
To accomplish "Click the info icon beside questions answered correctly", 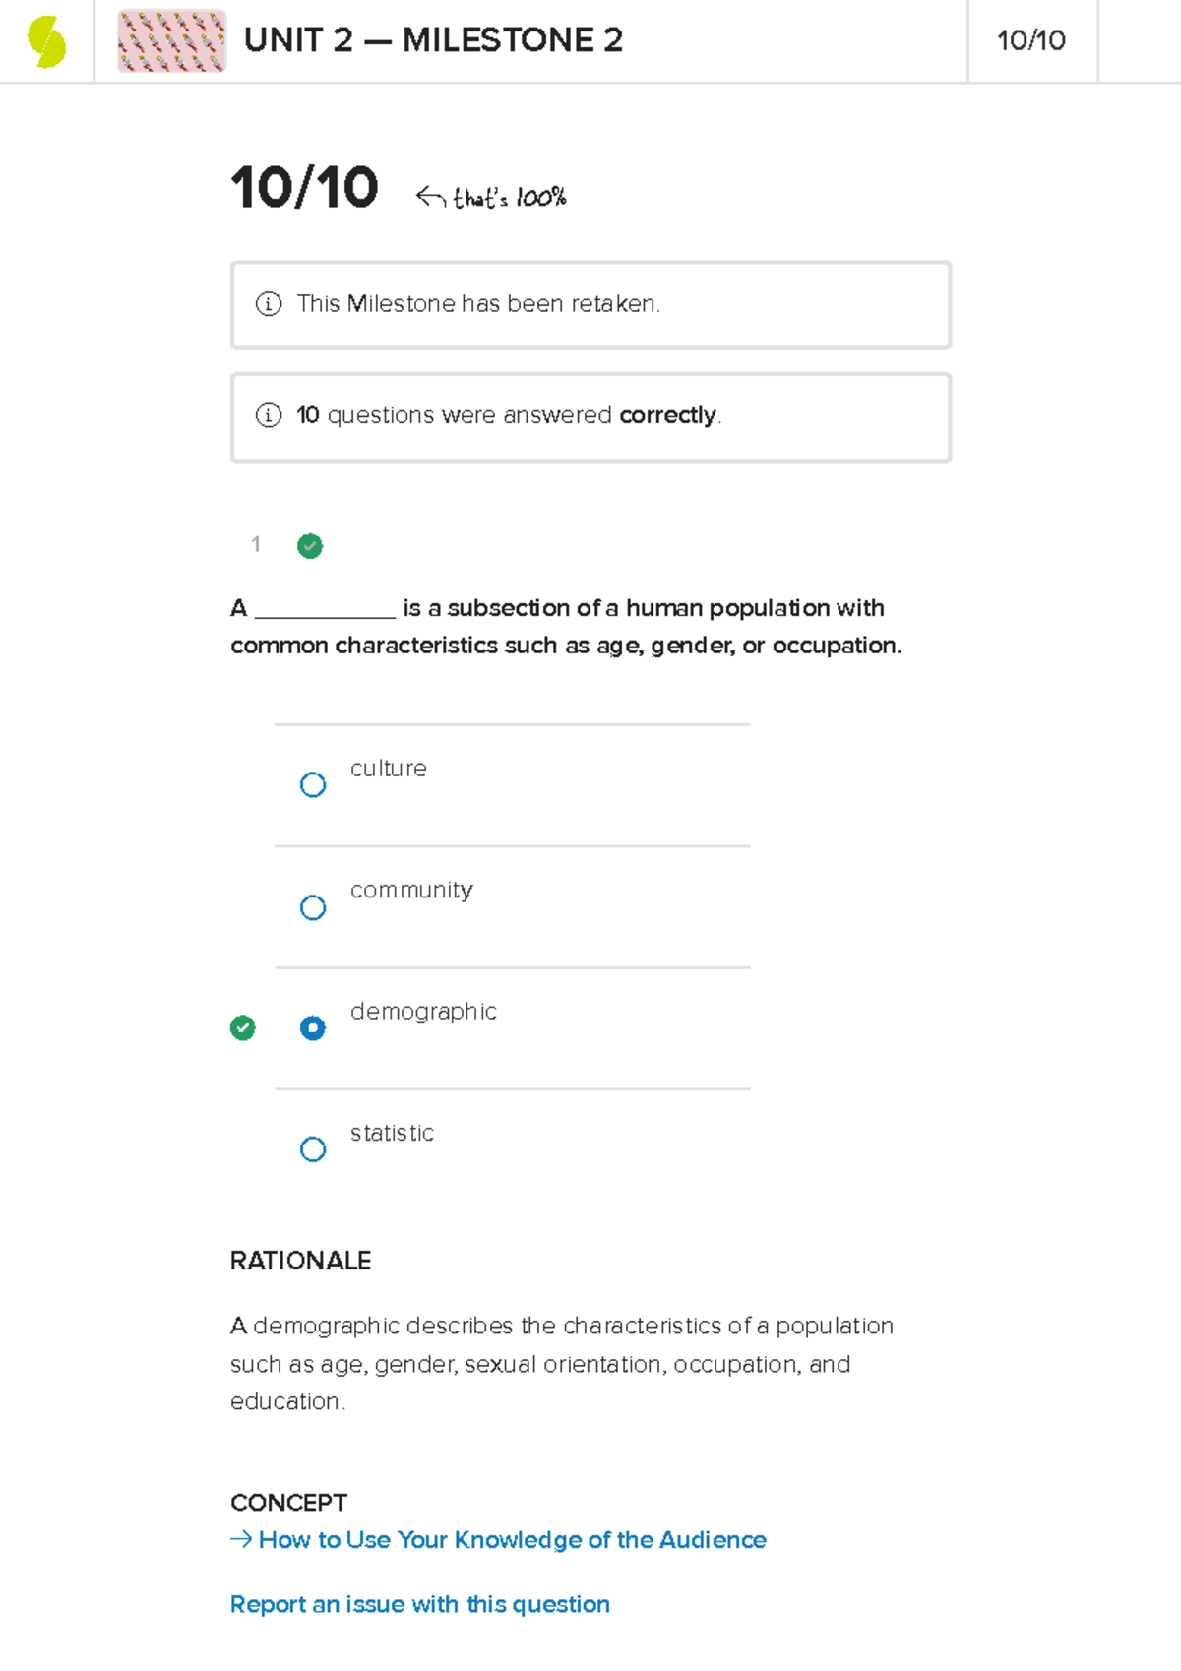I will click(x=269, y=415).
